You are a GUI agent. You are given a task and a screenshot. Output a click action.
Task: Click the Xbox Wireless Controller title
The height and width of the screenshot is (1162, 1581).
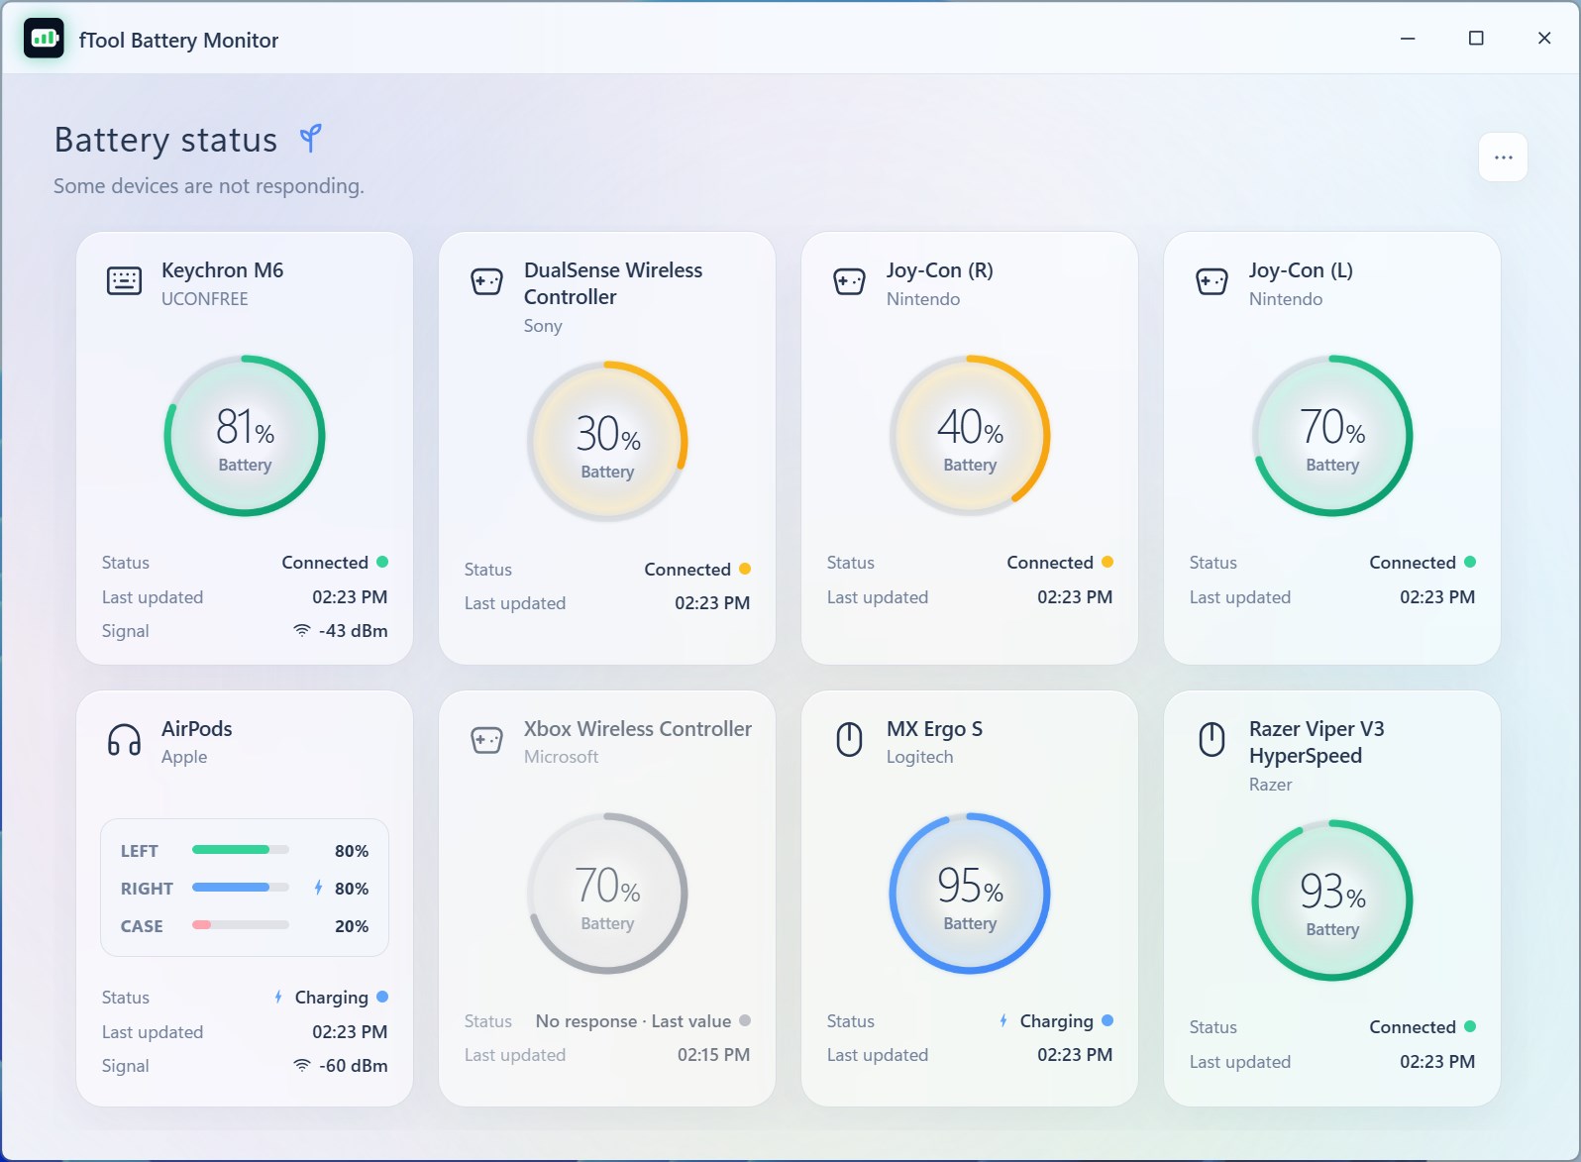[638, 728]
